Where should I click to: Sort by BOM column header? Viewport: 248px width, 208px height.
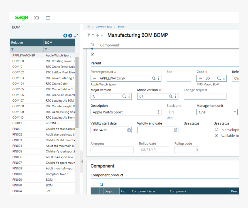pyautogui.click(x=59, y=43)
